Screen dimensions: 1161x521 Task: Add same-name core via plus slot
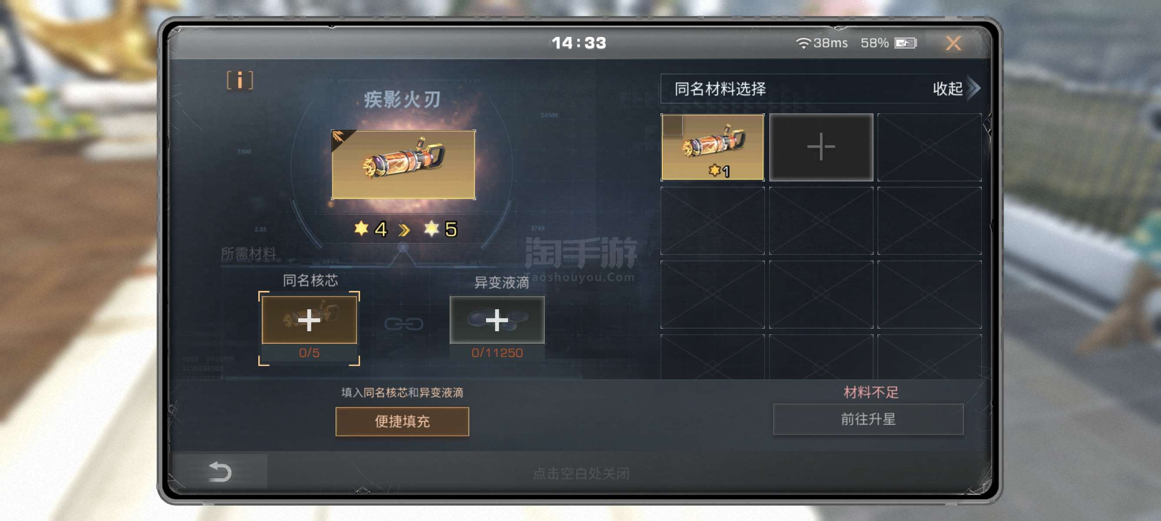click(x=309, y=320)
